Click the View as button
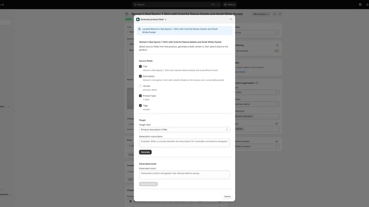369x207 pixels. pyautogui.click(x=229, y=5)
